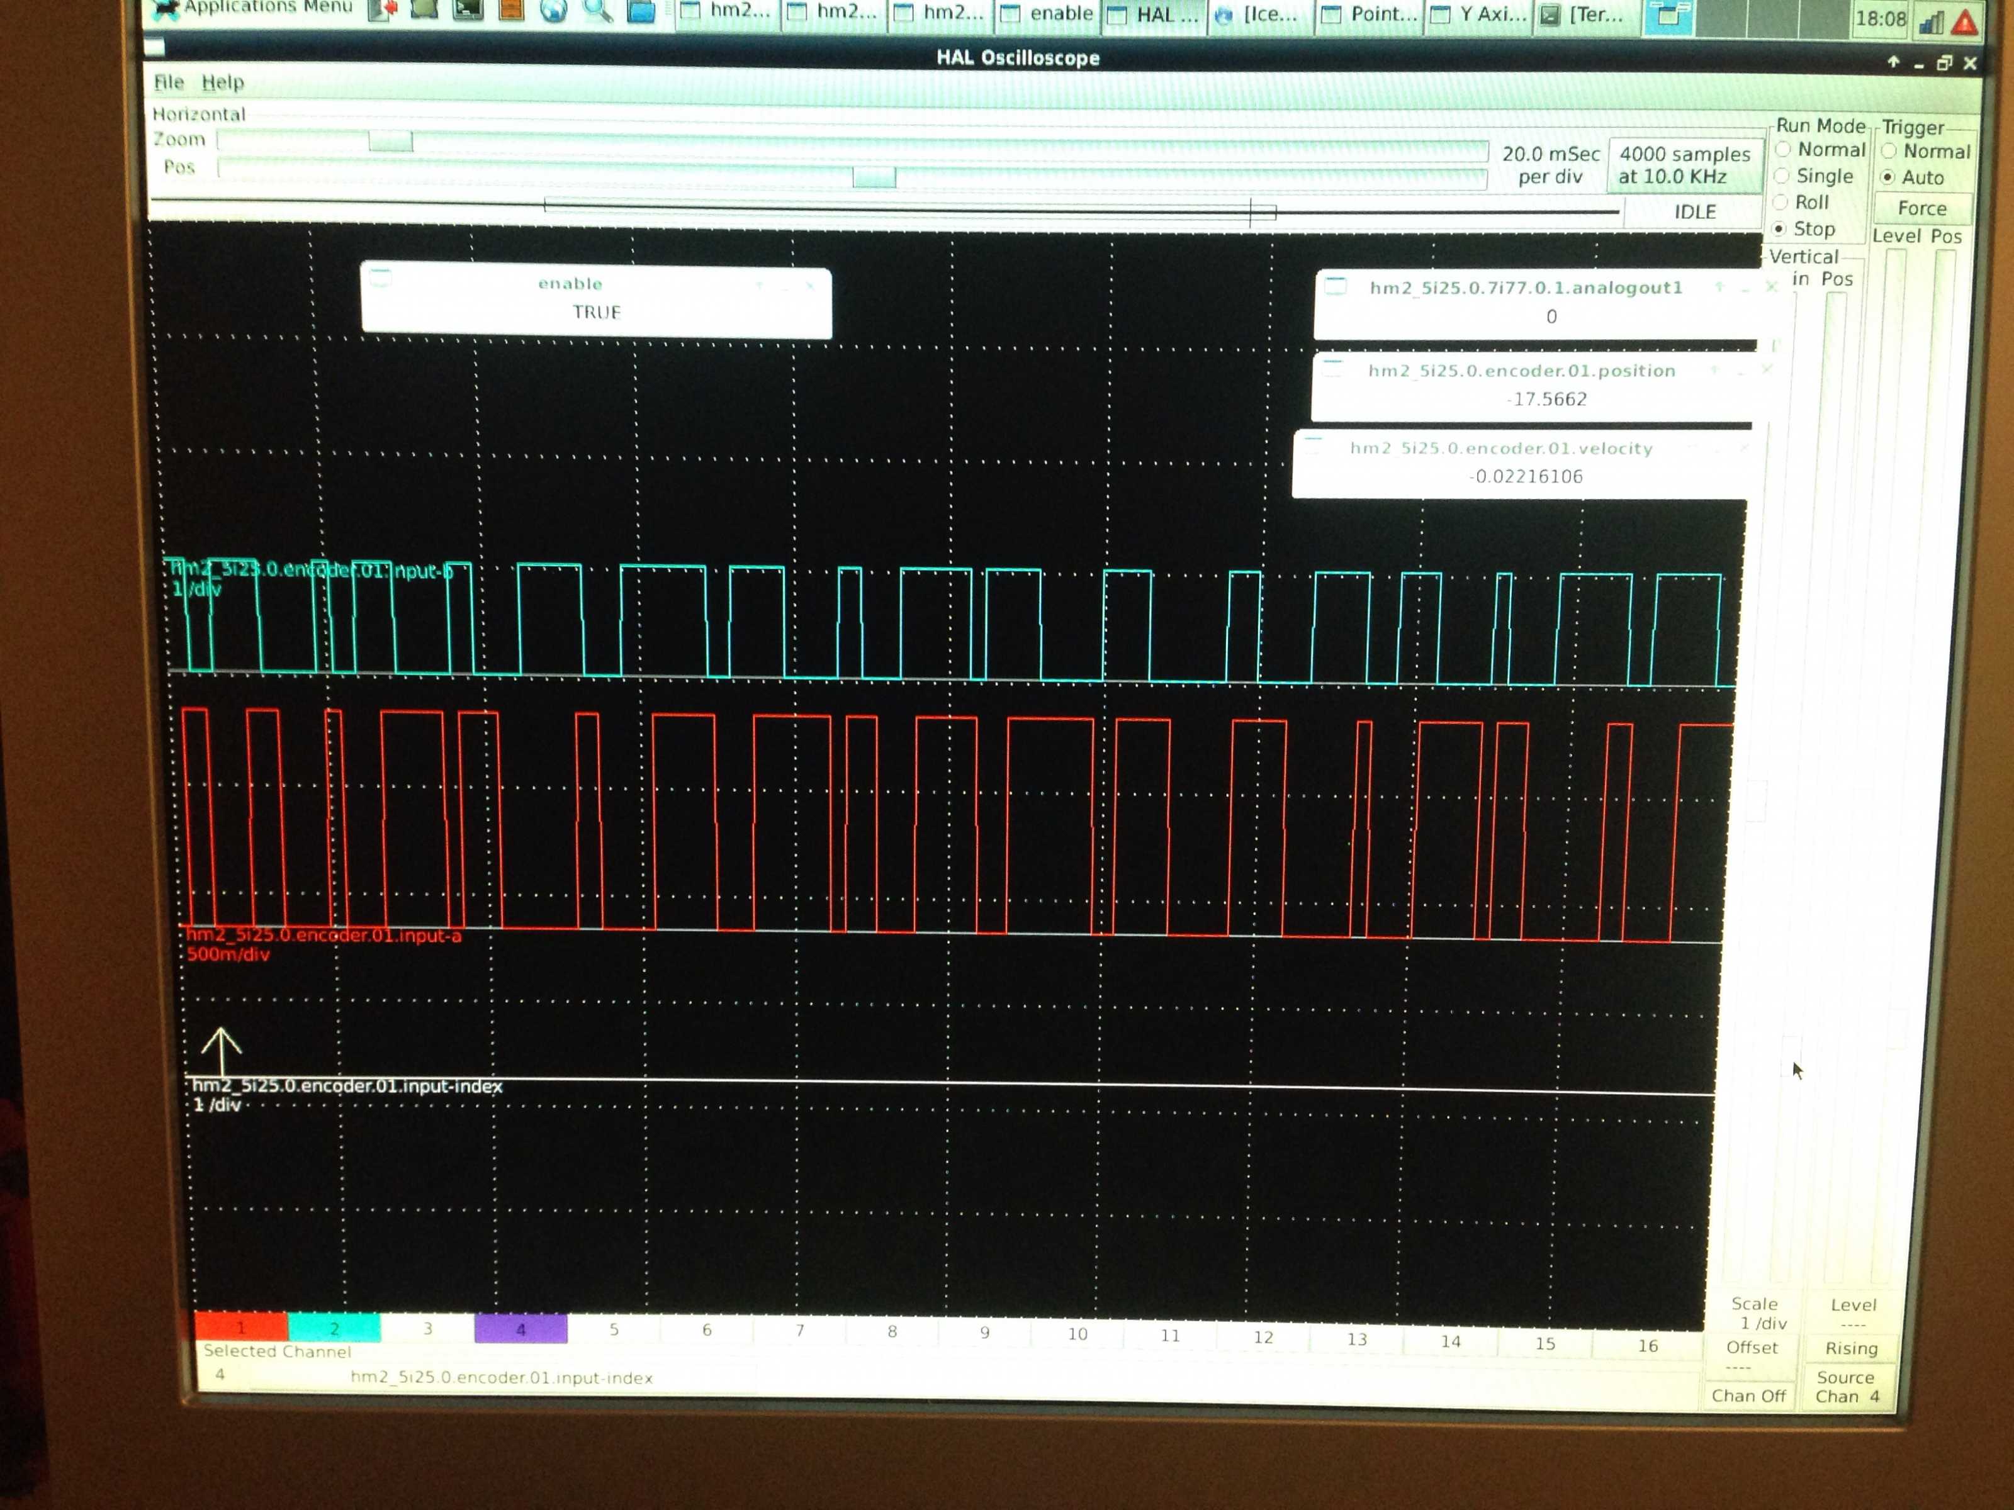Image resolution: width=2014 pixels, height=1510 pixels.
Task: Open HAL Oscilloscope window menu icon
Action: point(155,47)
